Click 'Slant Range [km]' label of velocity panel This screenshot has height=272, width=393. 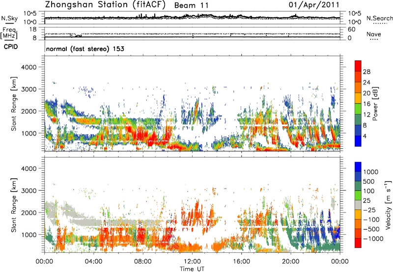[14, 205]
